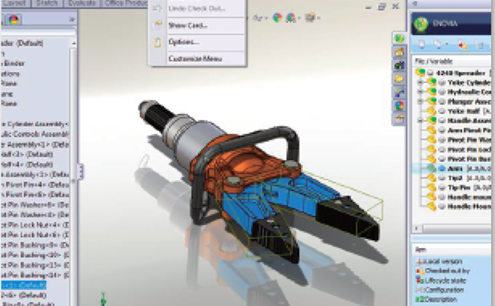Expand the Plunger Assembly tree node
495x306 pixels.
point(420,101)
